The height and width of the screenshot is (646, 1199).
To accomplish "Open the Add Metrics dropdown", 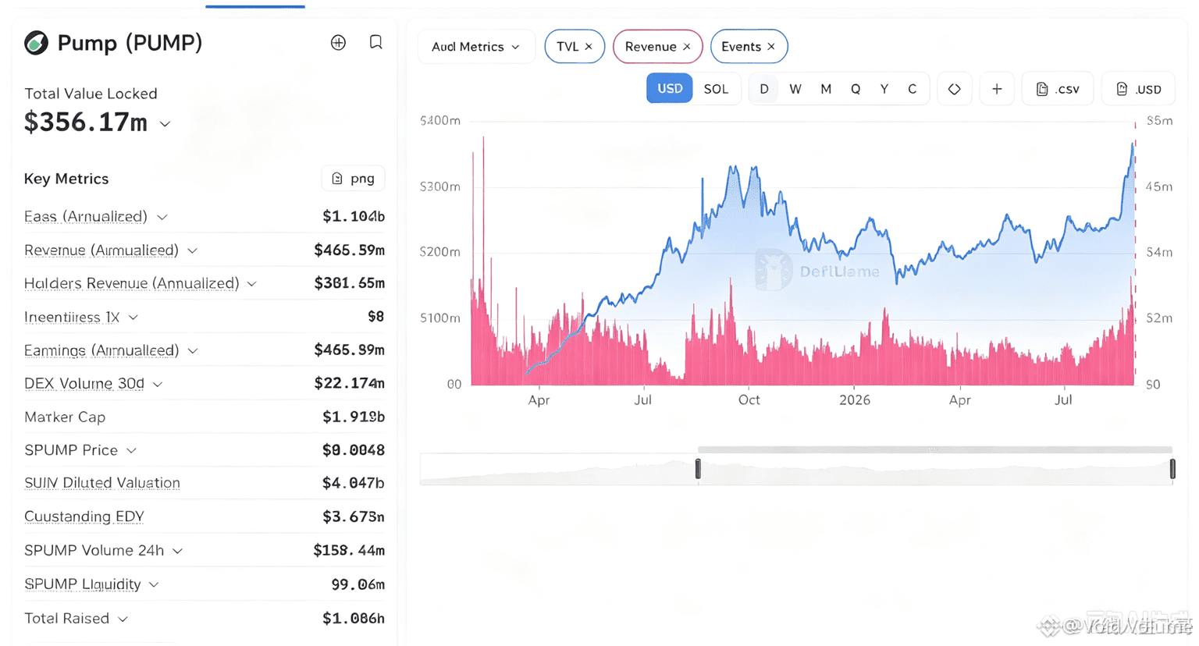I will pos(475,47).
